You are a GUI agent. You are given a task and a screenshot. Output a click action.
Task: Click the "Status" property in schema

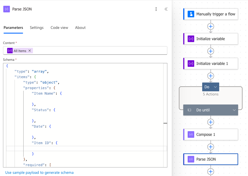(40, 110)
